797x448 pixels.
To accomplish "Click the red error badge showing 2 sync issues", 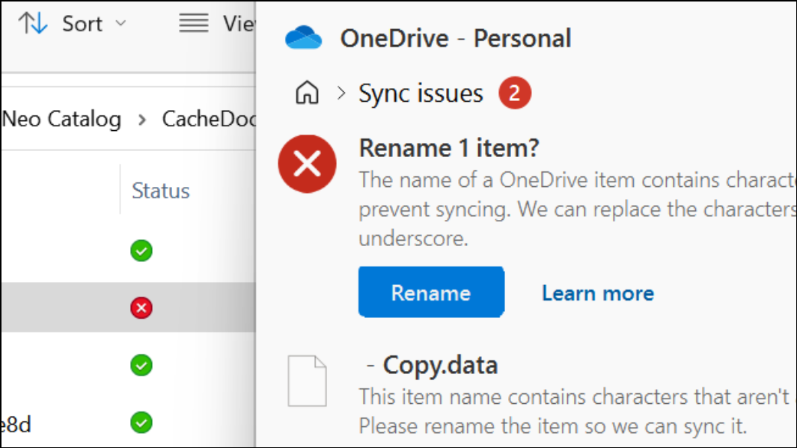I will pyautogui.click(x=514, y=93).
